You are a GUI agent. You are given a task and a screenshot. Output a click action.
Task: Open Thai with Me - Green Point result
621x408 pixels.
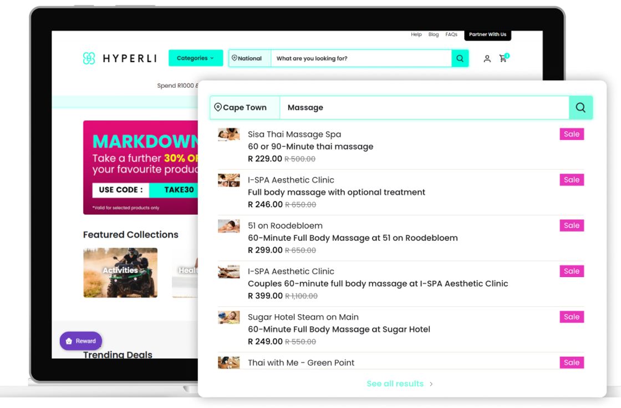tap(301, 363)
